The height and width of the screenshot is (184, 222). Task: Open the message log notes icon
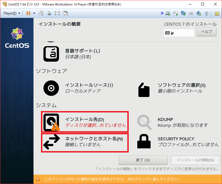point(217,14)
